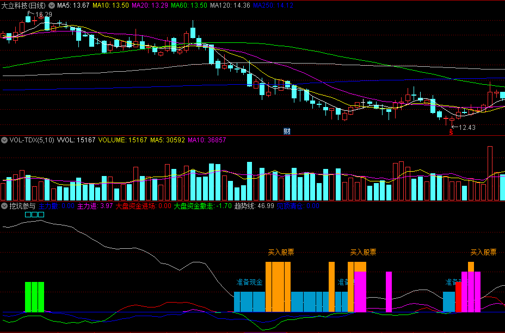
Task: Click the green bars in indicator panel
Action: click(x=34, y=297)
